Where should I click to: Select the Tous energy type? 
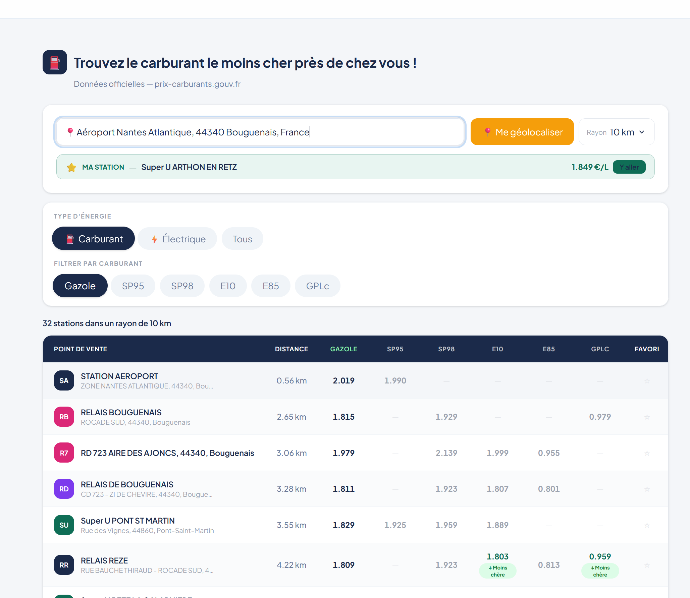click(242, 239)
